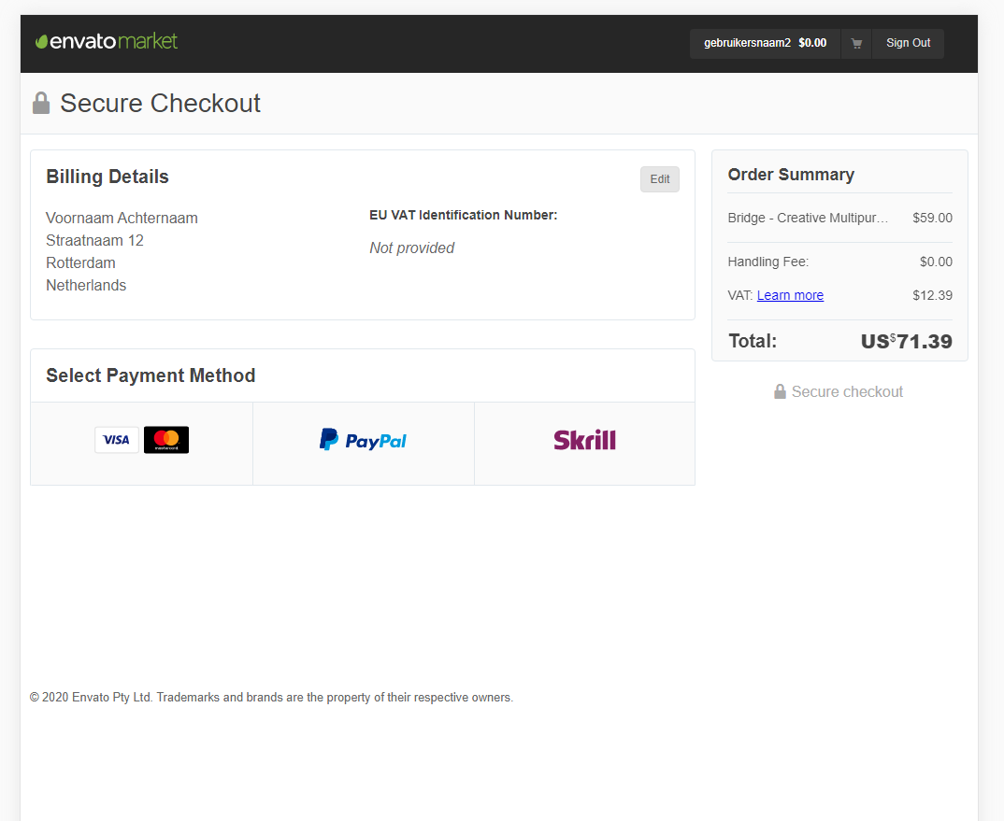The height and width of the screenshot is (821, 1004).
Task: Choose the Visa card logo
Action: [x=117, y=440]
